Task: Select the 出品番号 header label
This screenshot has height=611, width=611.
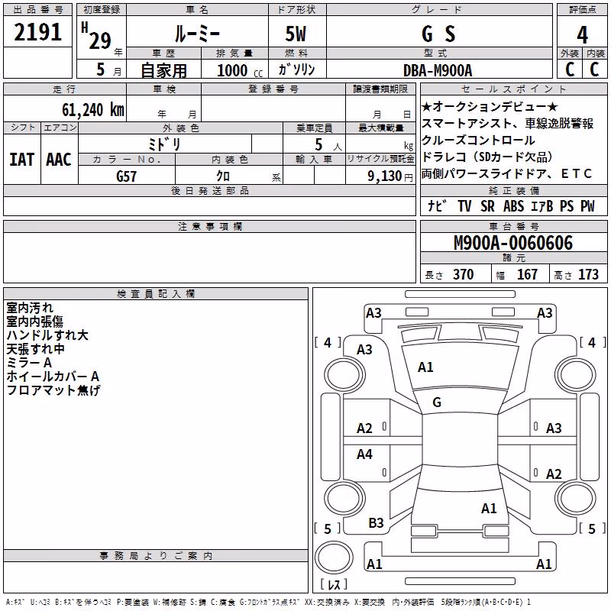Action: tap(37, 10)
